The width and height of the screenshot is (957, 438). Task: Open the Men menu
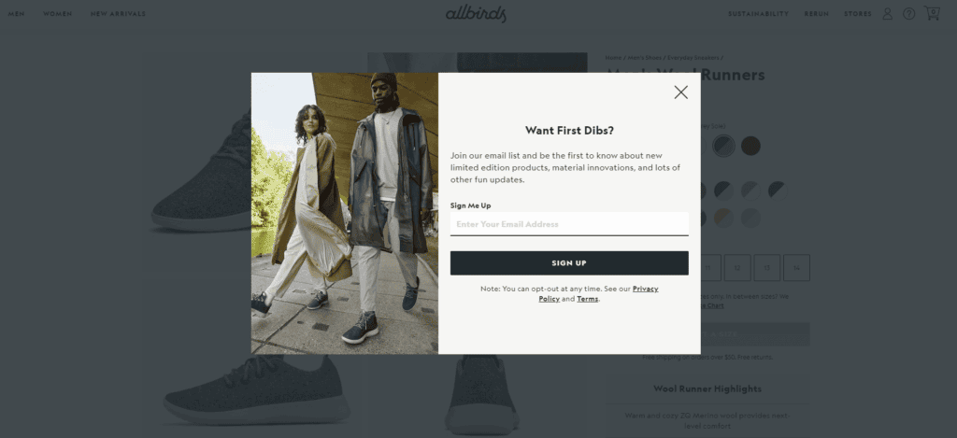tap(17, 14)
